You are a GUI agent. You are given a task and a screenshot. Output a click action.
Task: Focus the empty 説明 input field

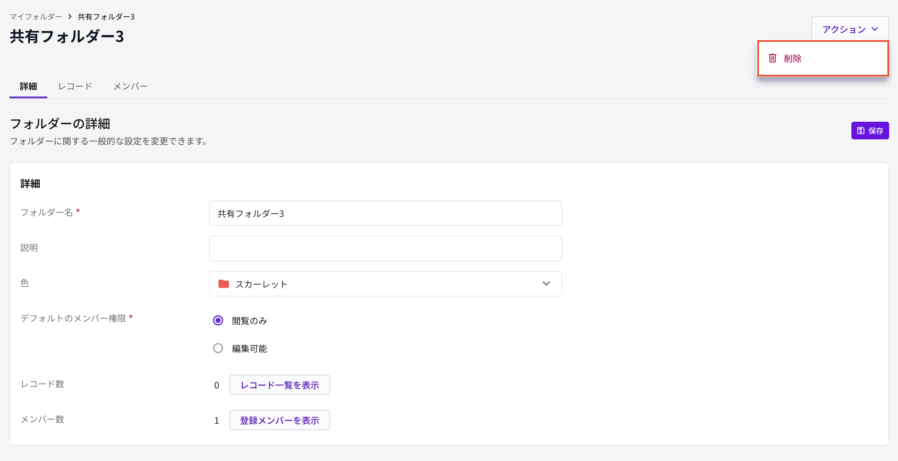point(385,248)
